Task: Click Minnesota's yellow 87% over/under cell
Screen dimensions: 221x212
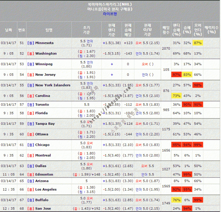Action: [x=198, y=43]
